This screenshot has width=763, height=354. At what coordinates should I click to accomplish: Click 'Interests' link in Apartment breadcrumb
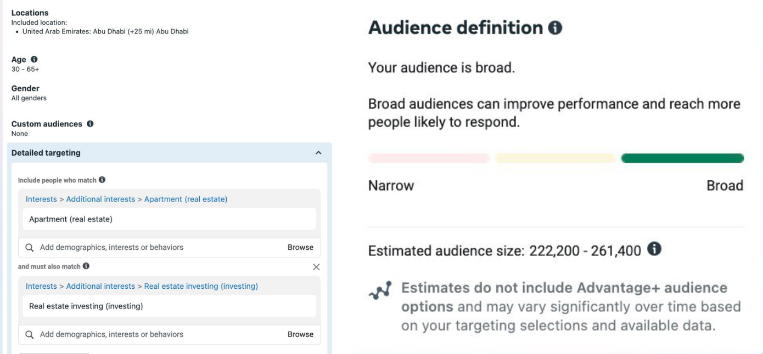[x=41, y=199]
